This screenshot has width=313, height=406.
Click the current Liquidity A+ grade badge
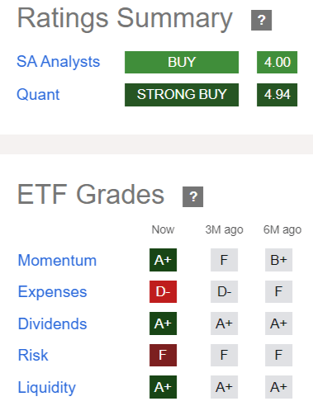click(x=163, y=387)
